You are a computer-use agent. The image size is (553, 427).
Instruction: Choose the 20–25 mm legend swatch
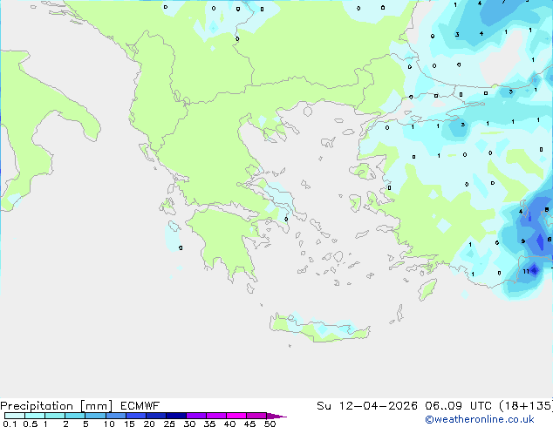[x=155, y=416]
